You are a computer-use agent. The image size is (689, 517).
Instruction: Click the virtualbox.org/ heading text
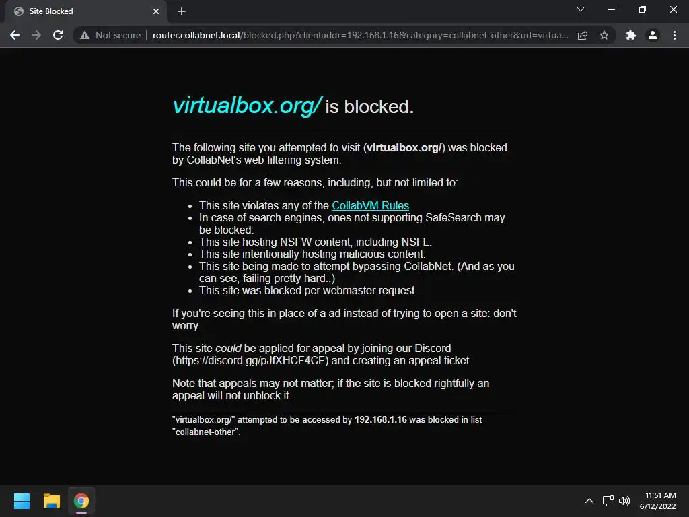247,106
